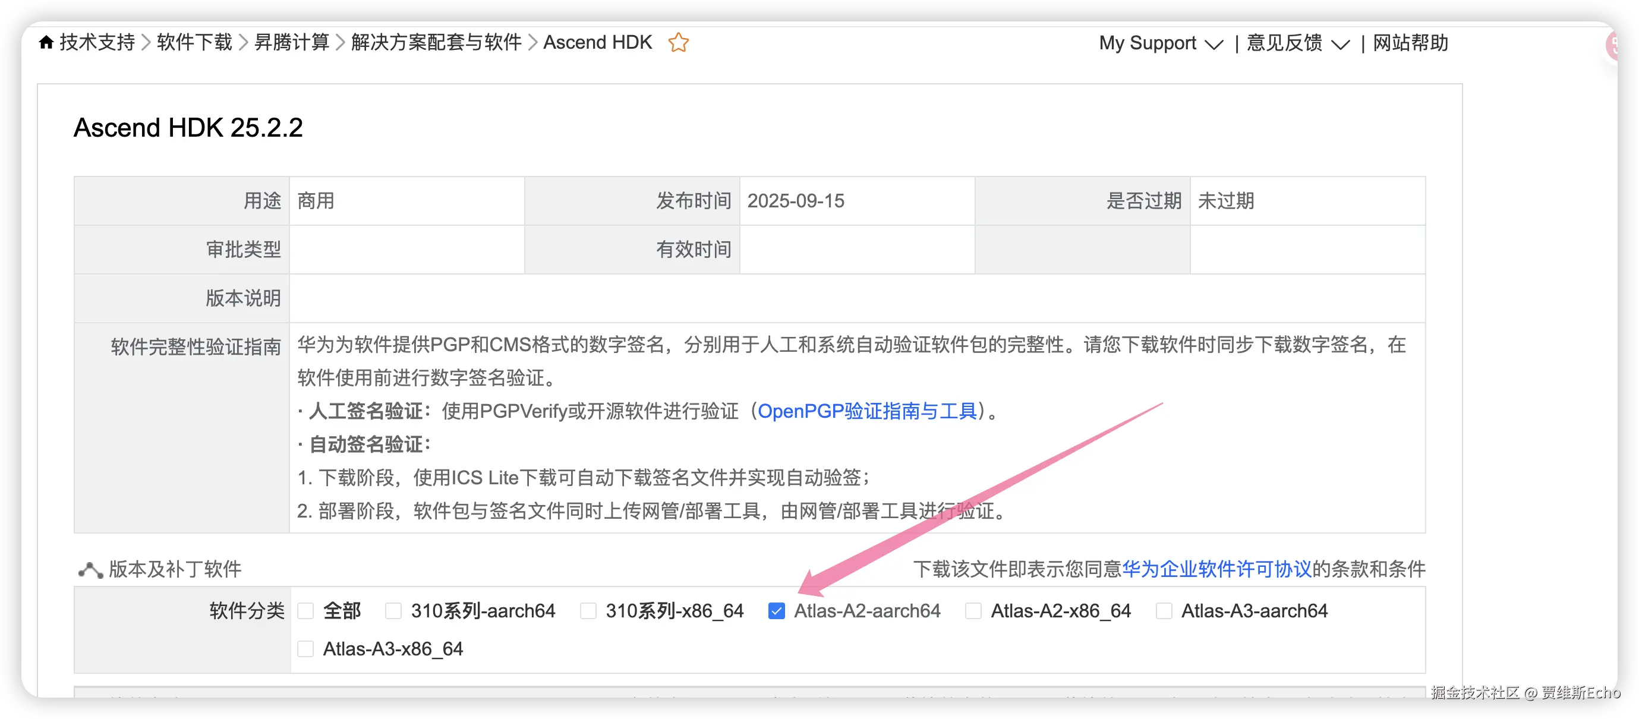The image size is (1639, 719).
Task: Check the 310系列-x86_64 checkbox
Action: point(588,611)
